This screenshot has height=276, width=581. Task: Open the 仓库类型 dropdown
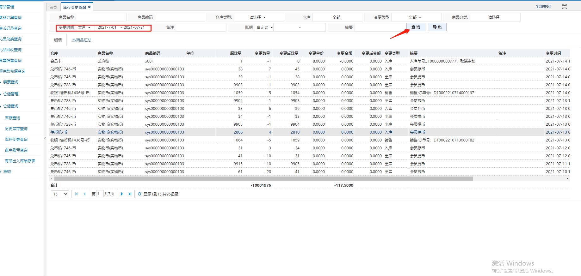tap(259, 17)
